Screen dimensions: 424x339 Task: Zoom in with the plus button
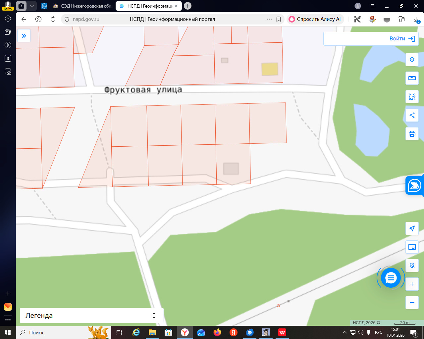[412, 284]
